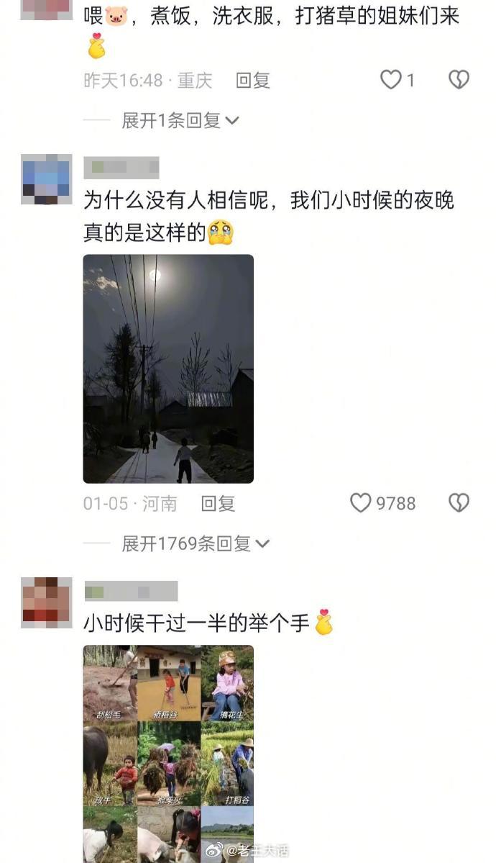Tap chevron next to 展开1769条回复
Screen dimensions: 496x863
pos(263,543)
